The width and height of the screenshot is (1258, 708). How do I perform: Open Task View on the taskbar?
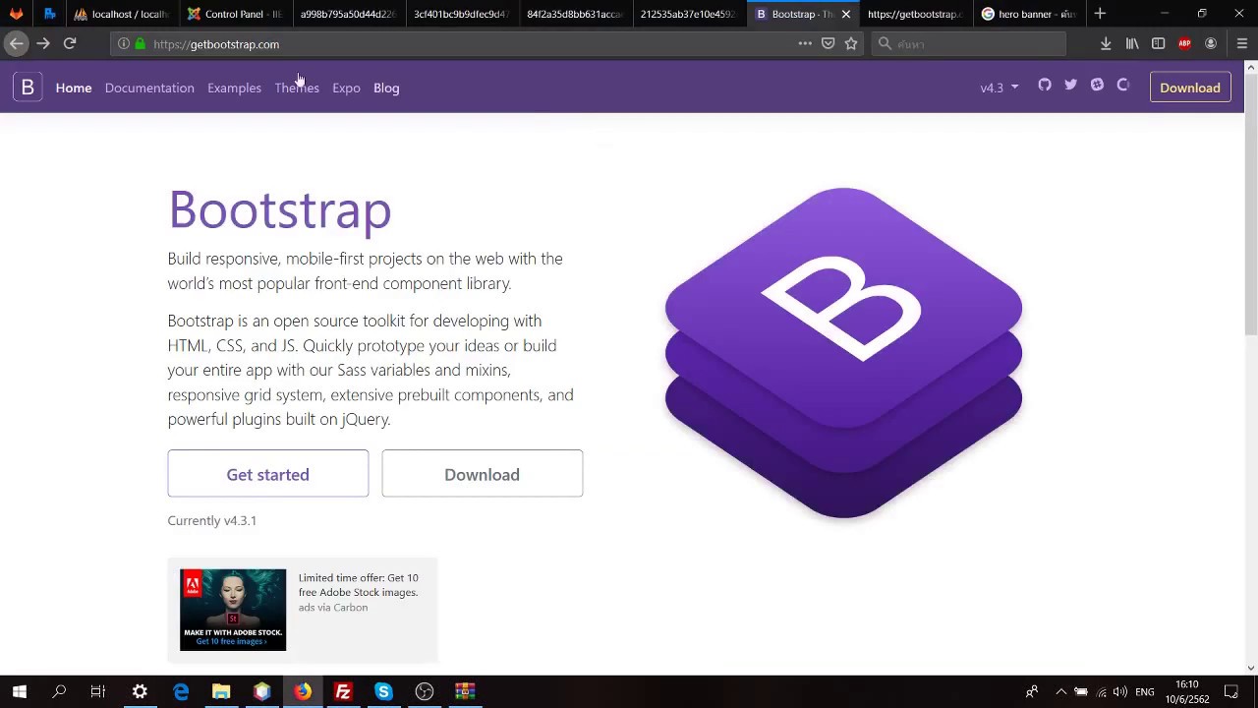[98, 691]
